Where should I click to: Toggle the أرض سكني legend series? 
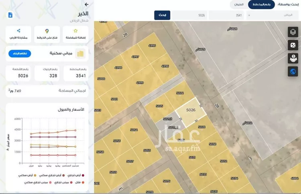click(x=26, y=176)
